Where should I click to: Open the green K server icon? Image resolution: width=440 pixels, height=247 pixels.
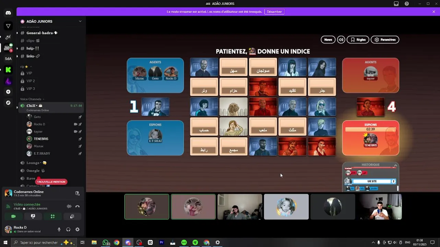click(8, 70)
